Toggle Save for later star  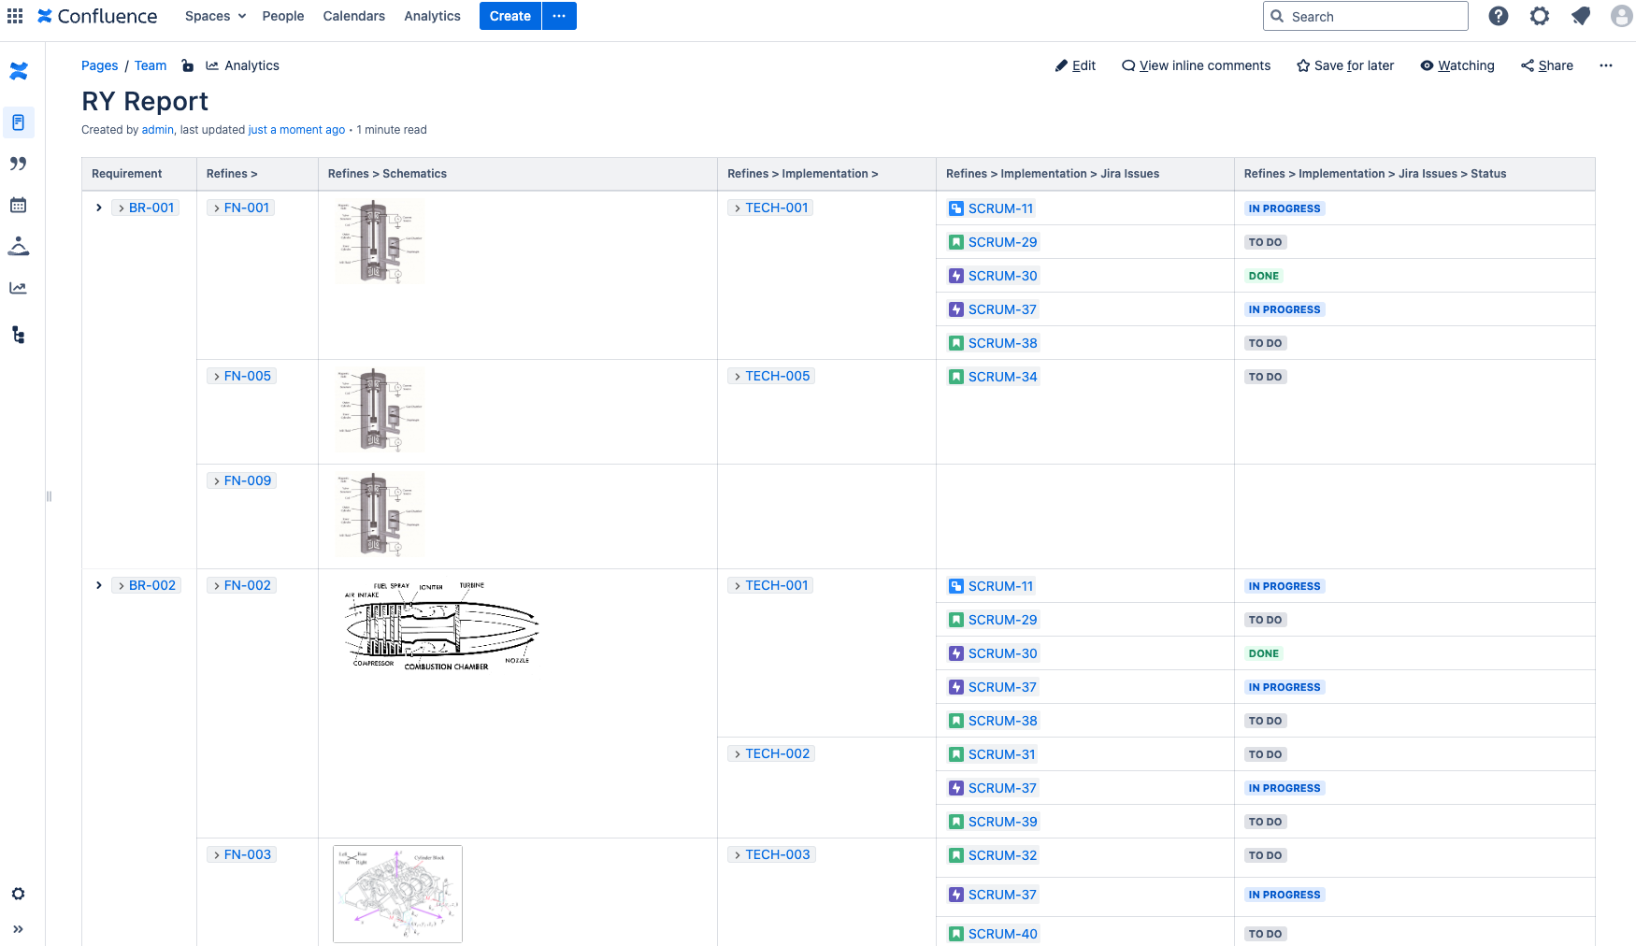coord(1344,65)
